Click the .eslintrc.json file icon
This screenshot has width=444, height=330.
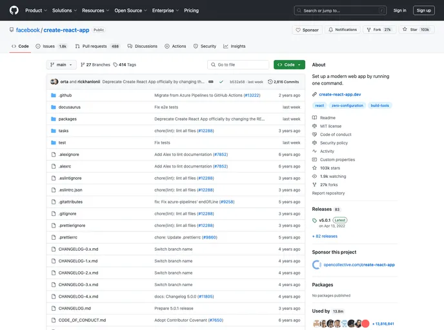tap(53, 190)
